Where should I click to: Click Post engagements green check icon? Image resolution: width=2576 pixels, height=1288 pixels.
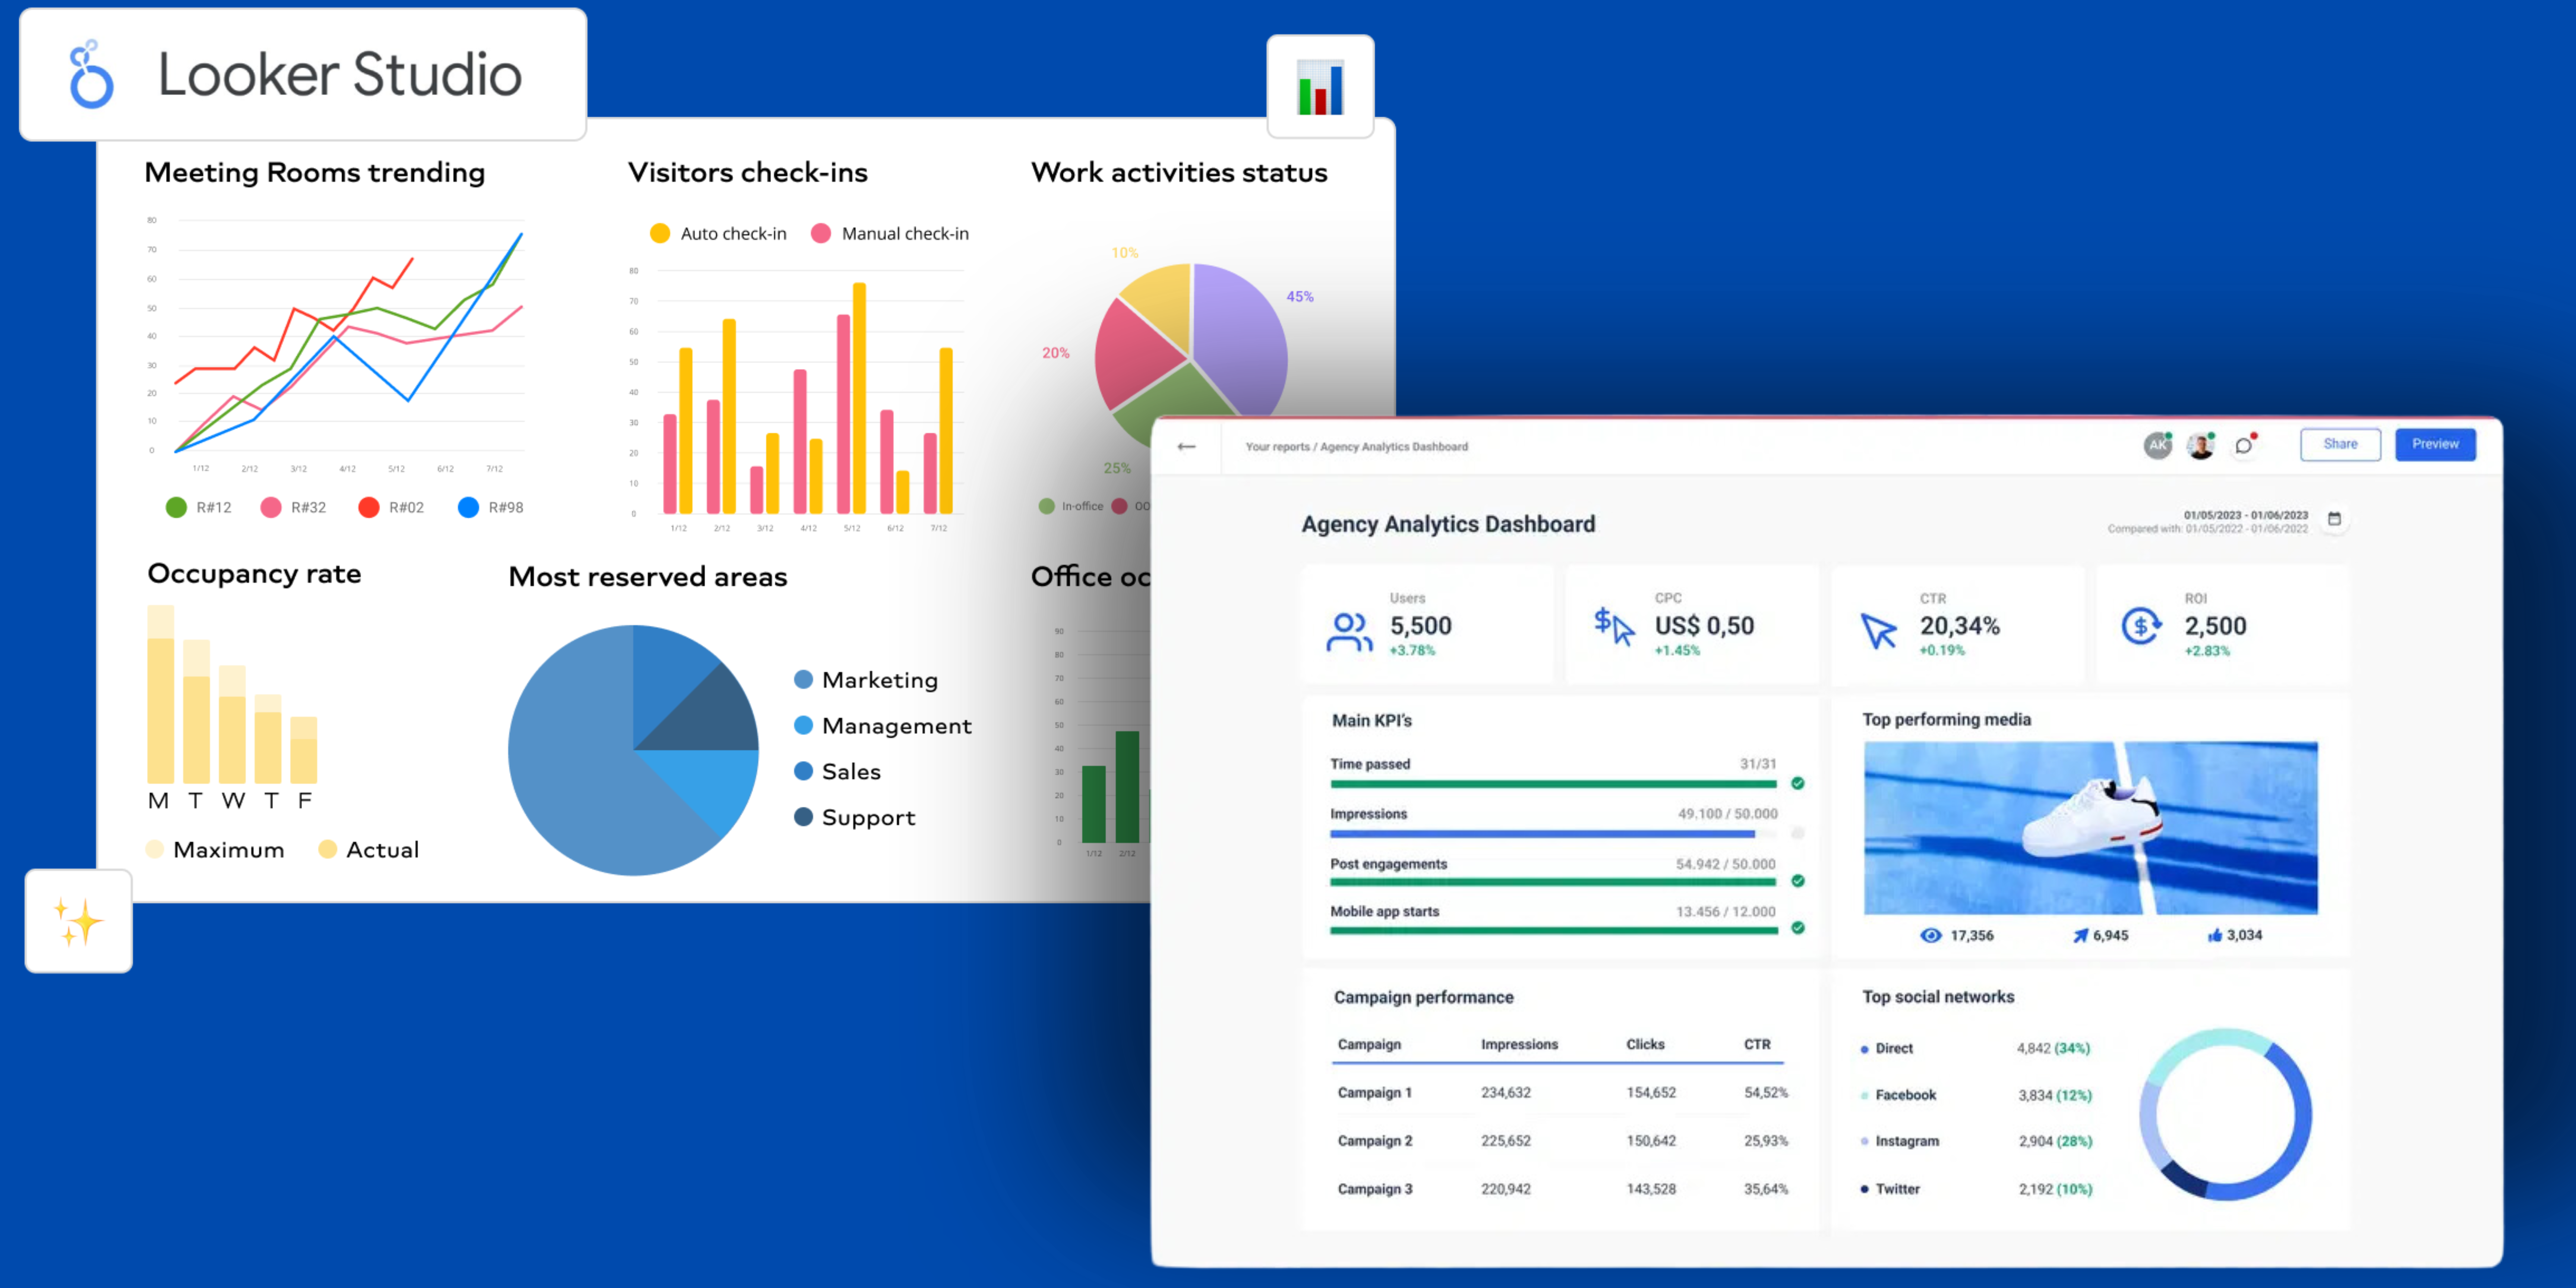click(x=1798, y=881)
